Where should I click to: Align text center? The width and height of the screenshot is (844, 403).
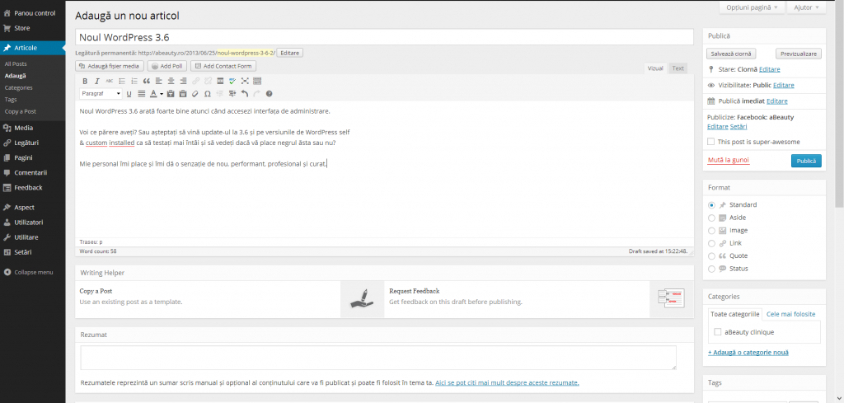point(171,82)
